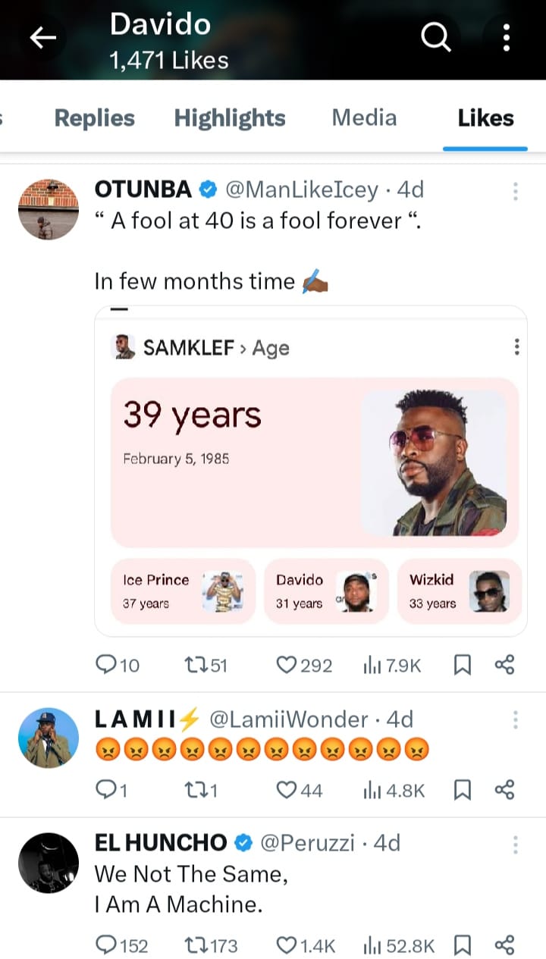Share Peruzzi's tweet
The height and width of the screenshot is (959, 546).
[x=504, y=945]
